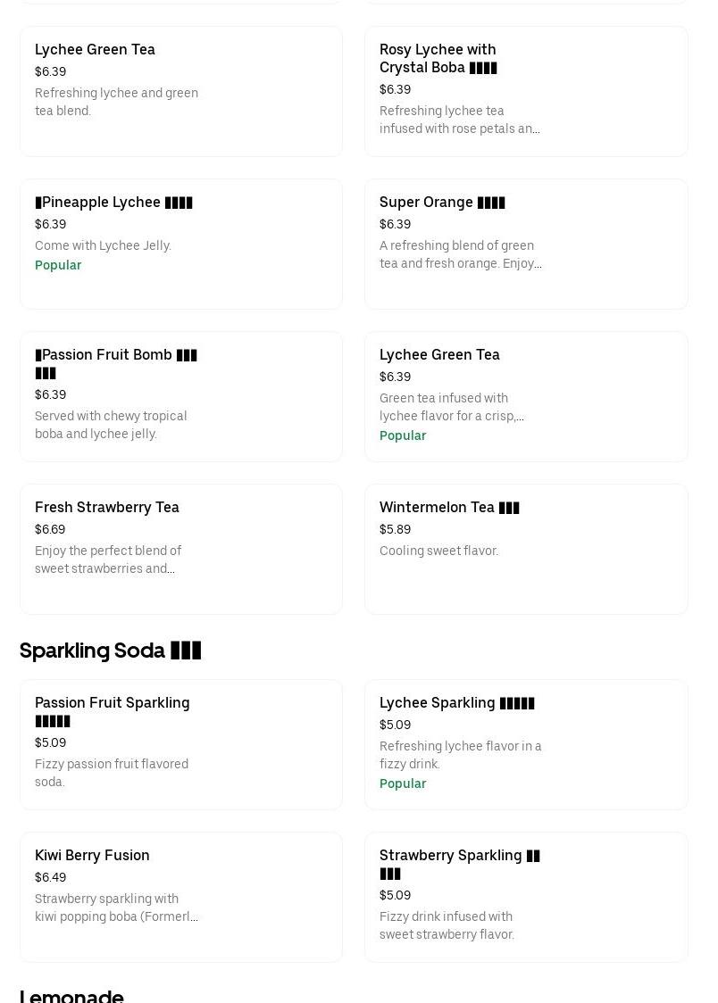This screenshot has height=1003, width=718.
Task: Click the Kiwi Berry Fusion description text
Action: click(116, 908)
